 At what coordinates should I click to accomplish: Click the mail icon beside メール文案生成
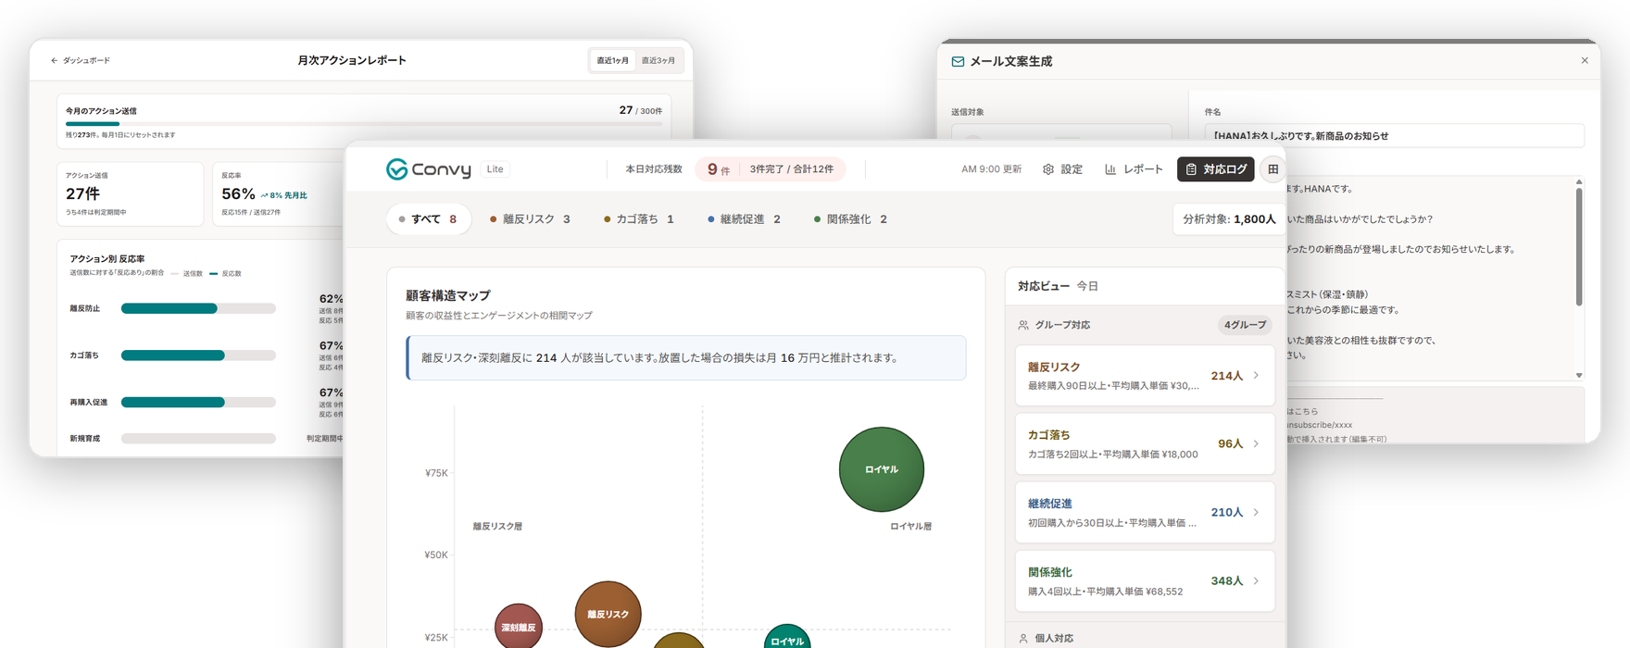tap(958, 61)
